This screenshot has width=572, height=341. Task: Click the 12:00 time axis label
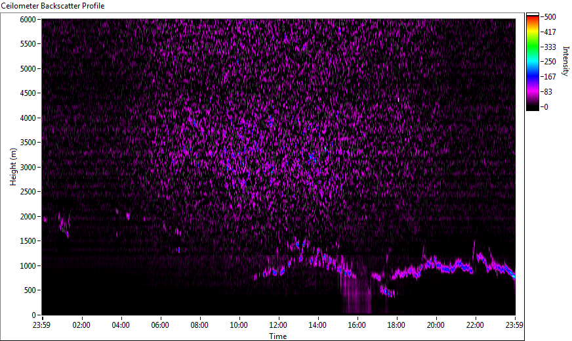(x=278, y=325)
